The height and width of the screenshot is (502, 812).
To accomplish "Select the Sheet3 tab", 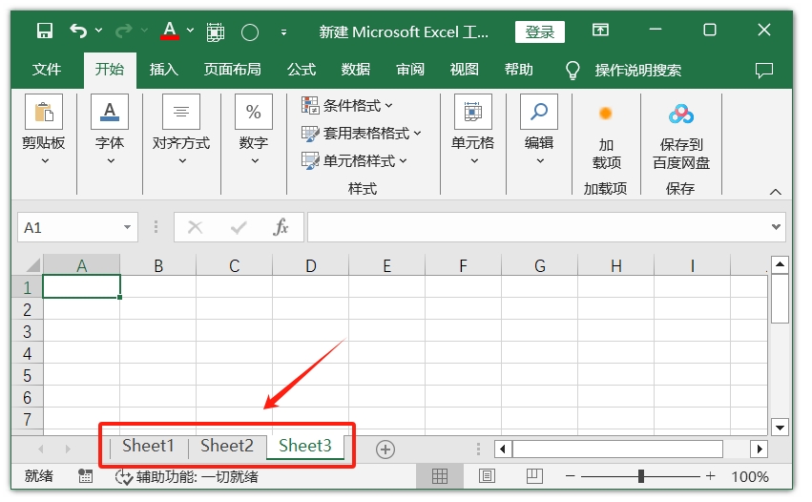I will (305, 446).
